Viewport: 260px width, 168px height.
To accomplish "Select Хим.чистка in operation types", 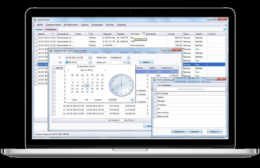I will 191,113.
